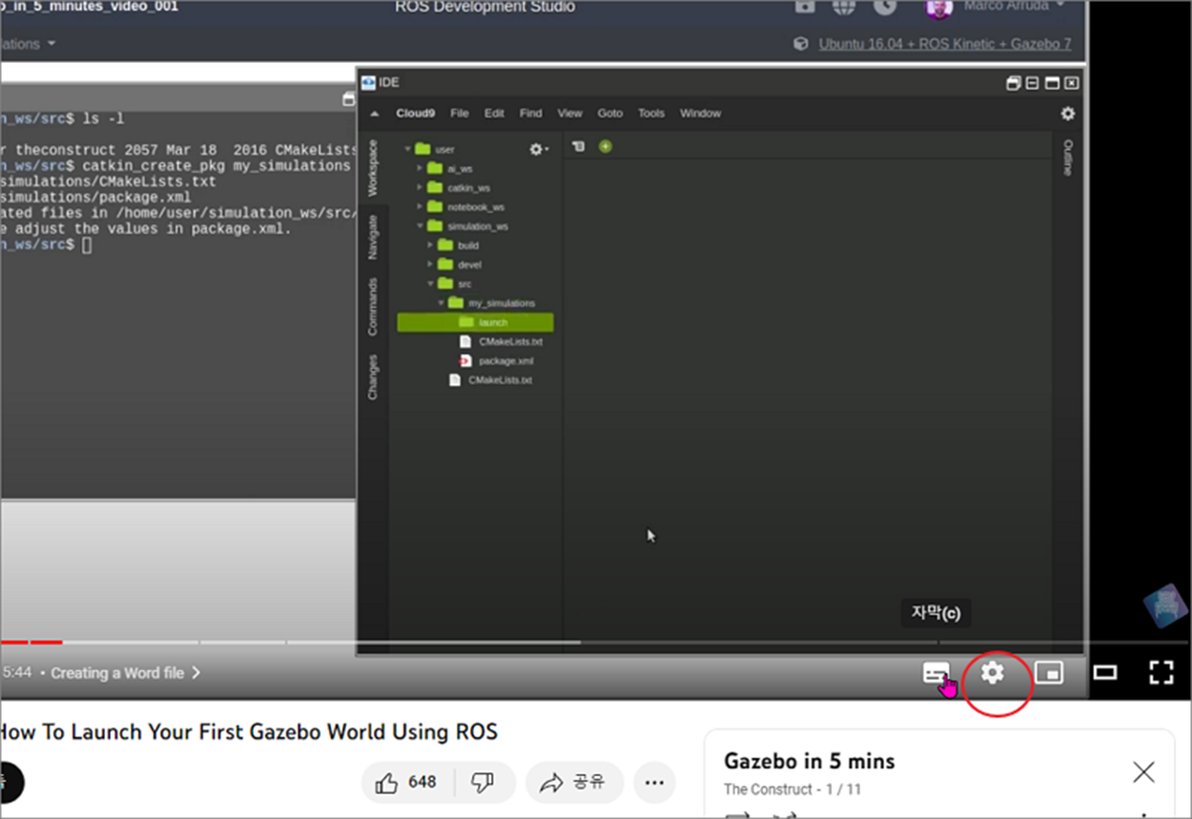Expand the catkin_ws folder arrow

click(419, 188)
